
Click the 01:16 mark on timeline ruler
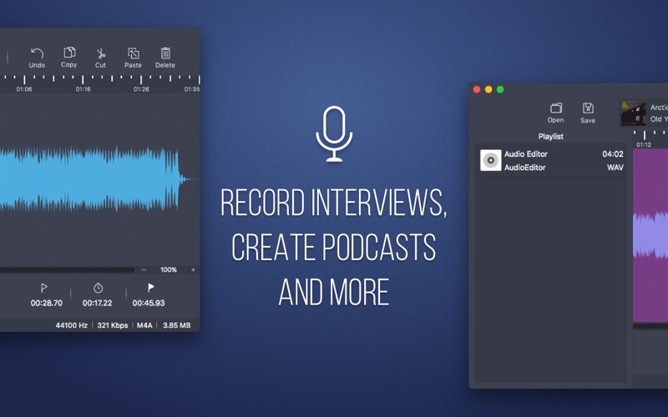(x=83, y=89)
